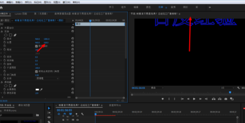The height and width of the screenshot is (123, 245).
Task: Click the Lift button in Program monitor
Action: click(214, 99)
